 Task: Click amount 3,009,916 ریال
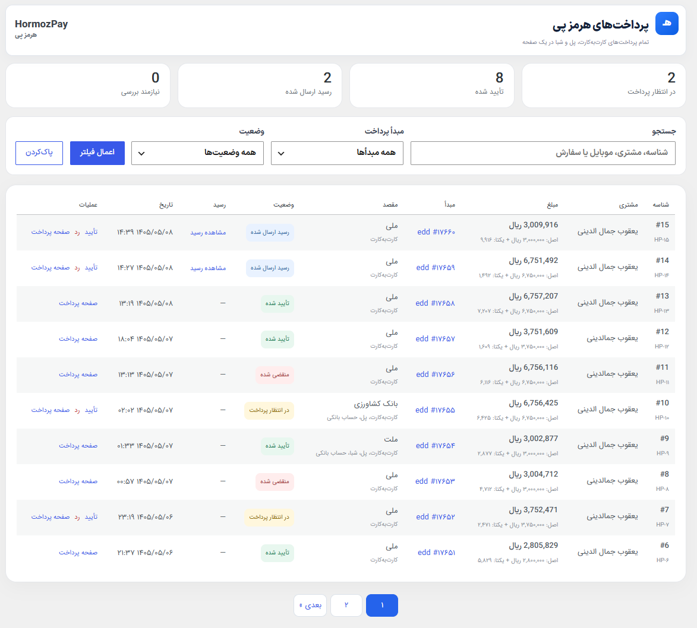click(534, 225)
